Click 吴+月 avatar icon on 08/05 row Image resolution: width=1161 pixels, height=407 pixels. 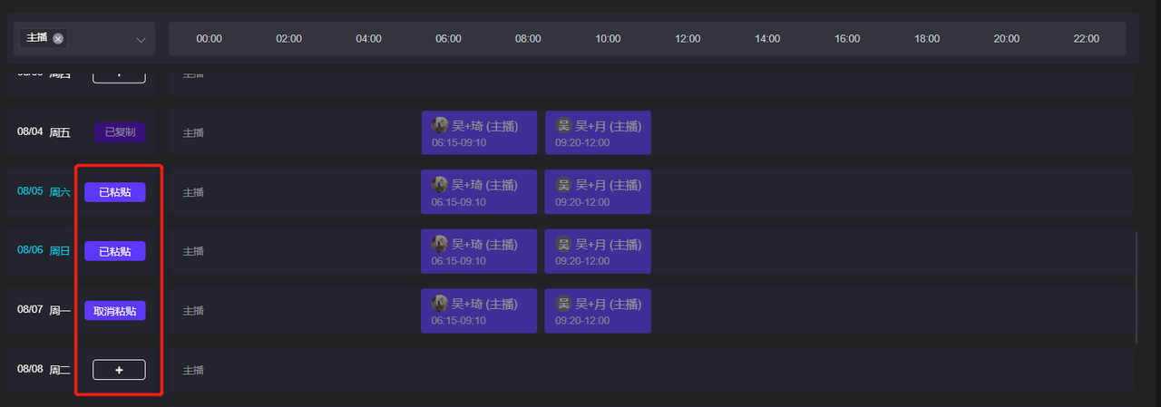(x=563, y=185)
